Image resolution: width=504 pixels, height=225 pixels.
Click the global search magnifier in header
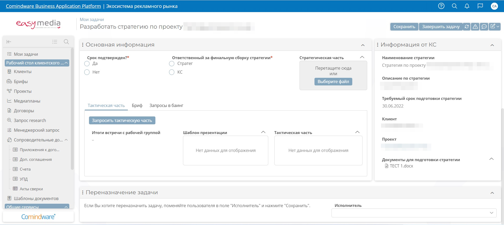coord(454,6)
